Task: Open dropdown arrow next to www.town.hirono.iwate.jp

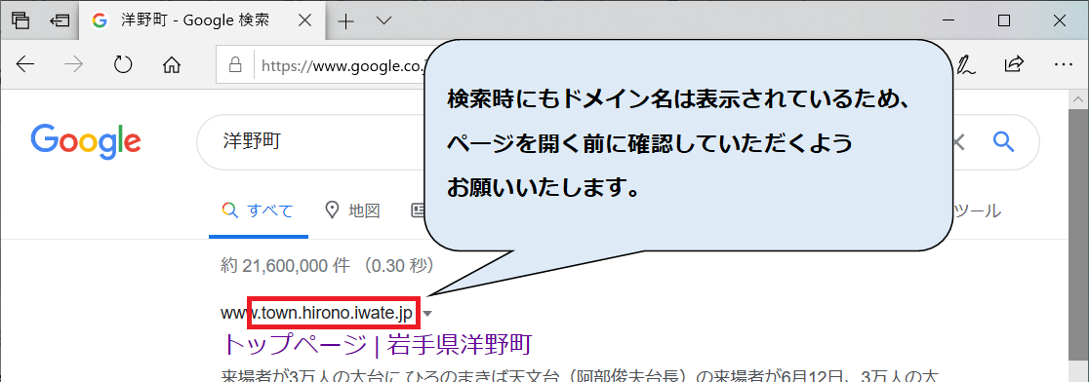Action: pyautogui.click(x=427, y=314)
